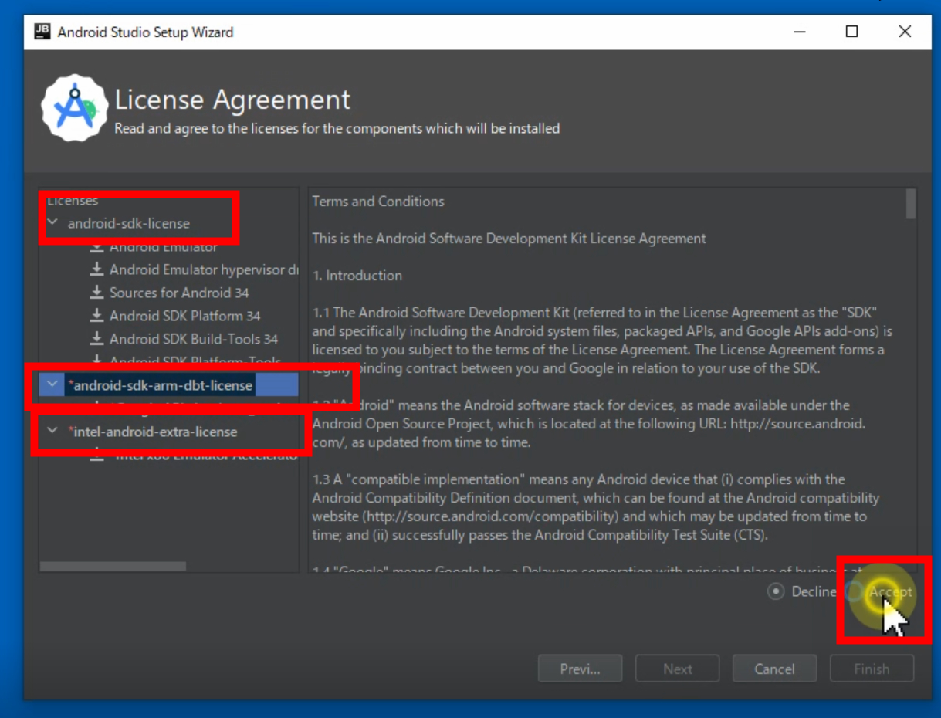
Task: Click the Next button
Action: point(677,669)
